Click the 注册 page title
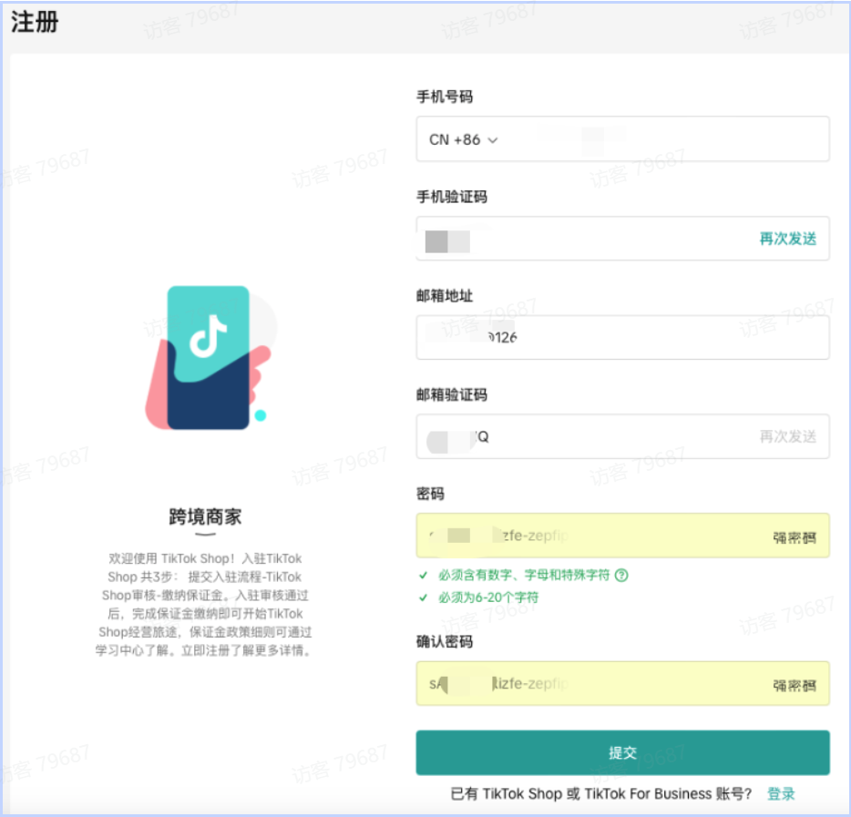 (x=35, y=23)
